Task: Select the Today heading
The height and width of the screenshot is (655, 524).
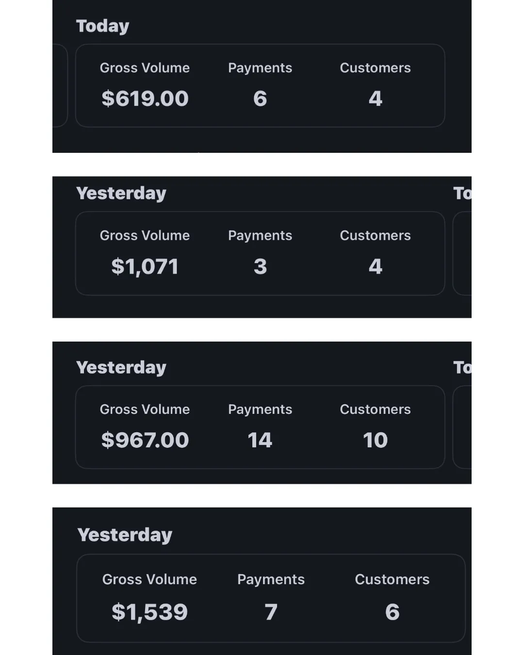Action: (102, 26)
